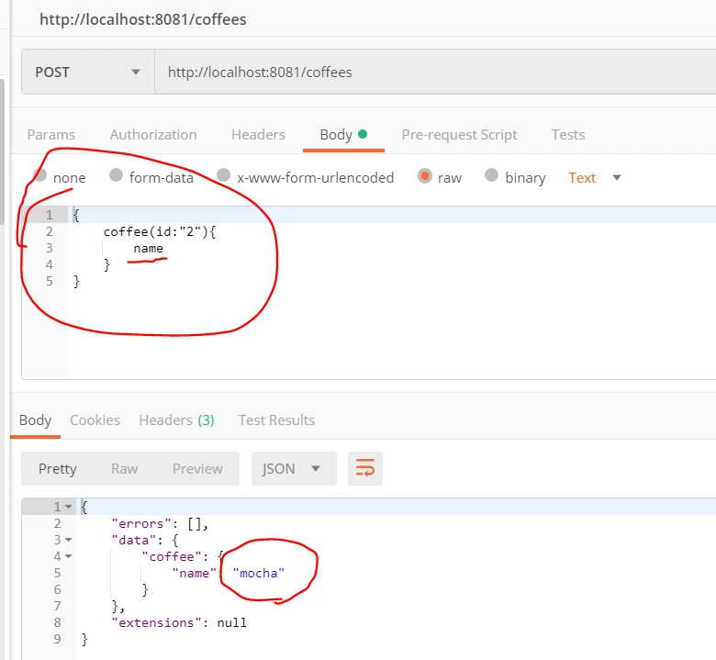Open the Text content type dropdown
Image resolution: width=716 pixels, height=660 pixels.
(595, 178)
